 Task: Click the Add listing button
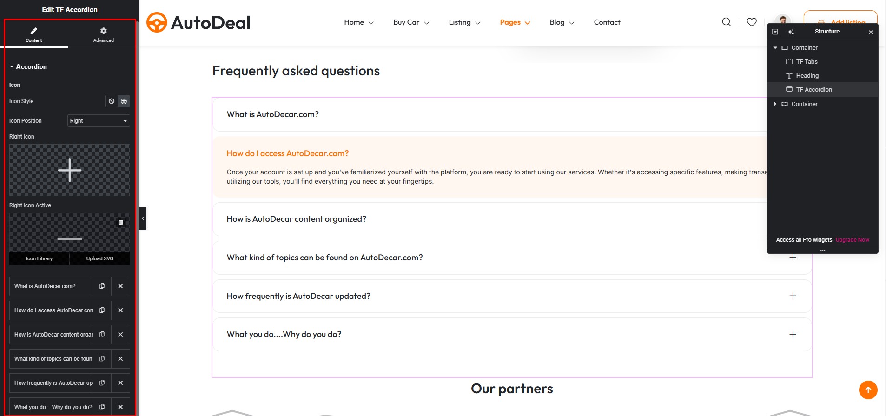(840, 18)
